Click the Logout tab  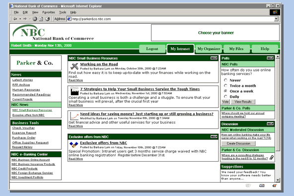[x=152, y=49]
